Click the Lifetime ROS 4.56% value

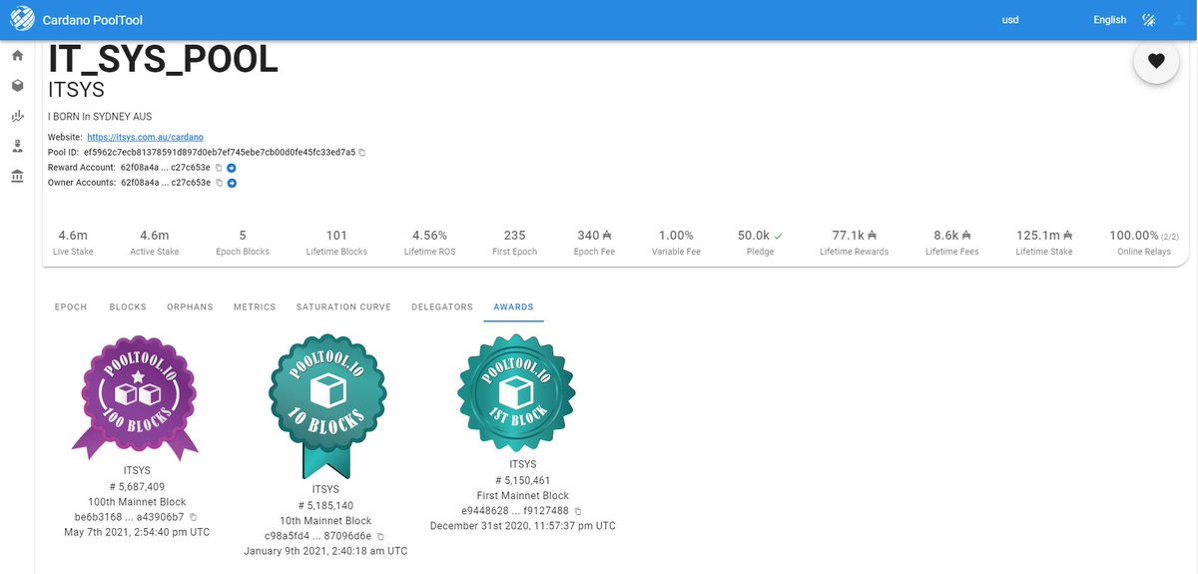(429, 236)
